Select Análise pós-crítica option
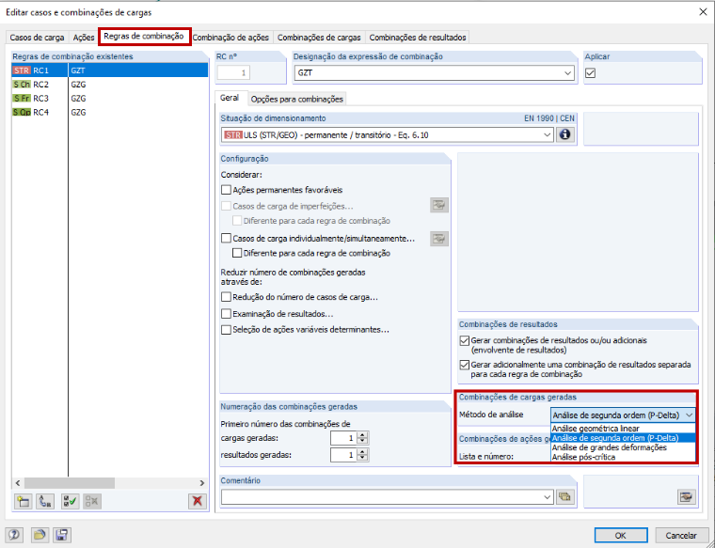This screenshot has height=548, width=715. 623,457
